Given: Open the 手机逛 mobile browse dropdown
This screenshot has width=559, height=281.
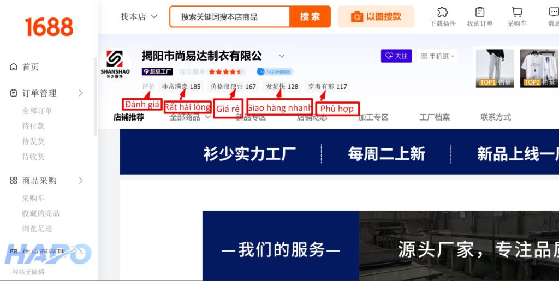Looking at the screenshot, I should pos(438,56).
